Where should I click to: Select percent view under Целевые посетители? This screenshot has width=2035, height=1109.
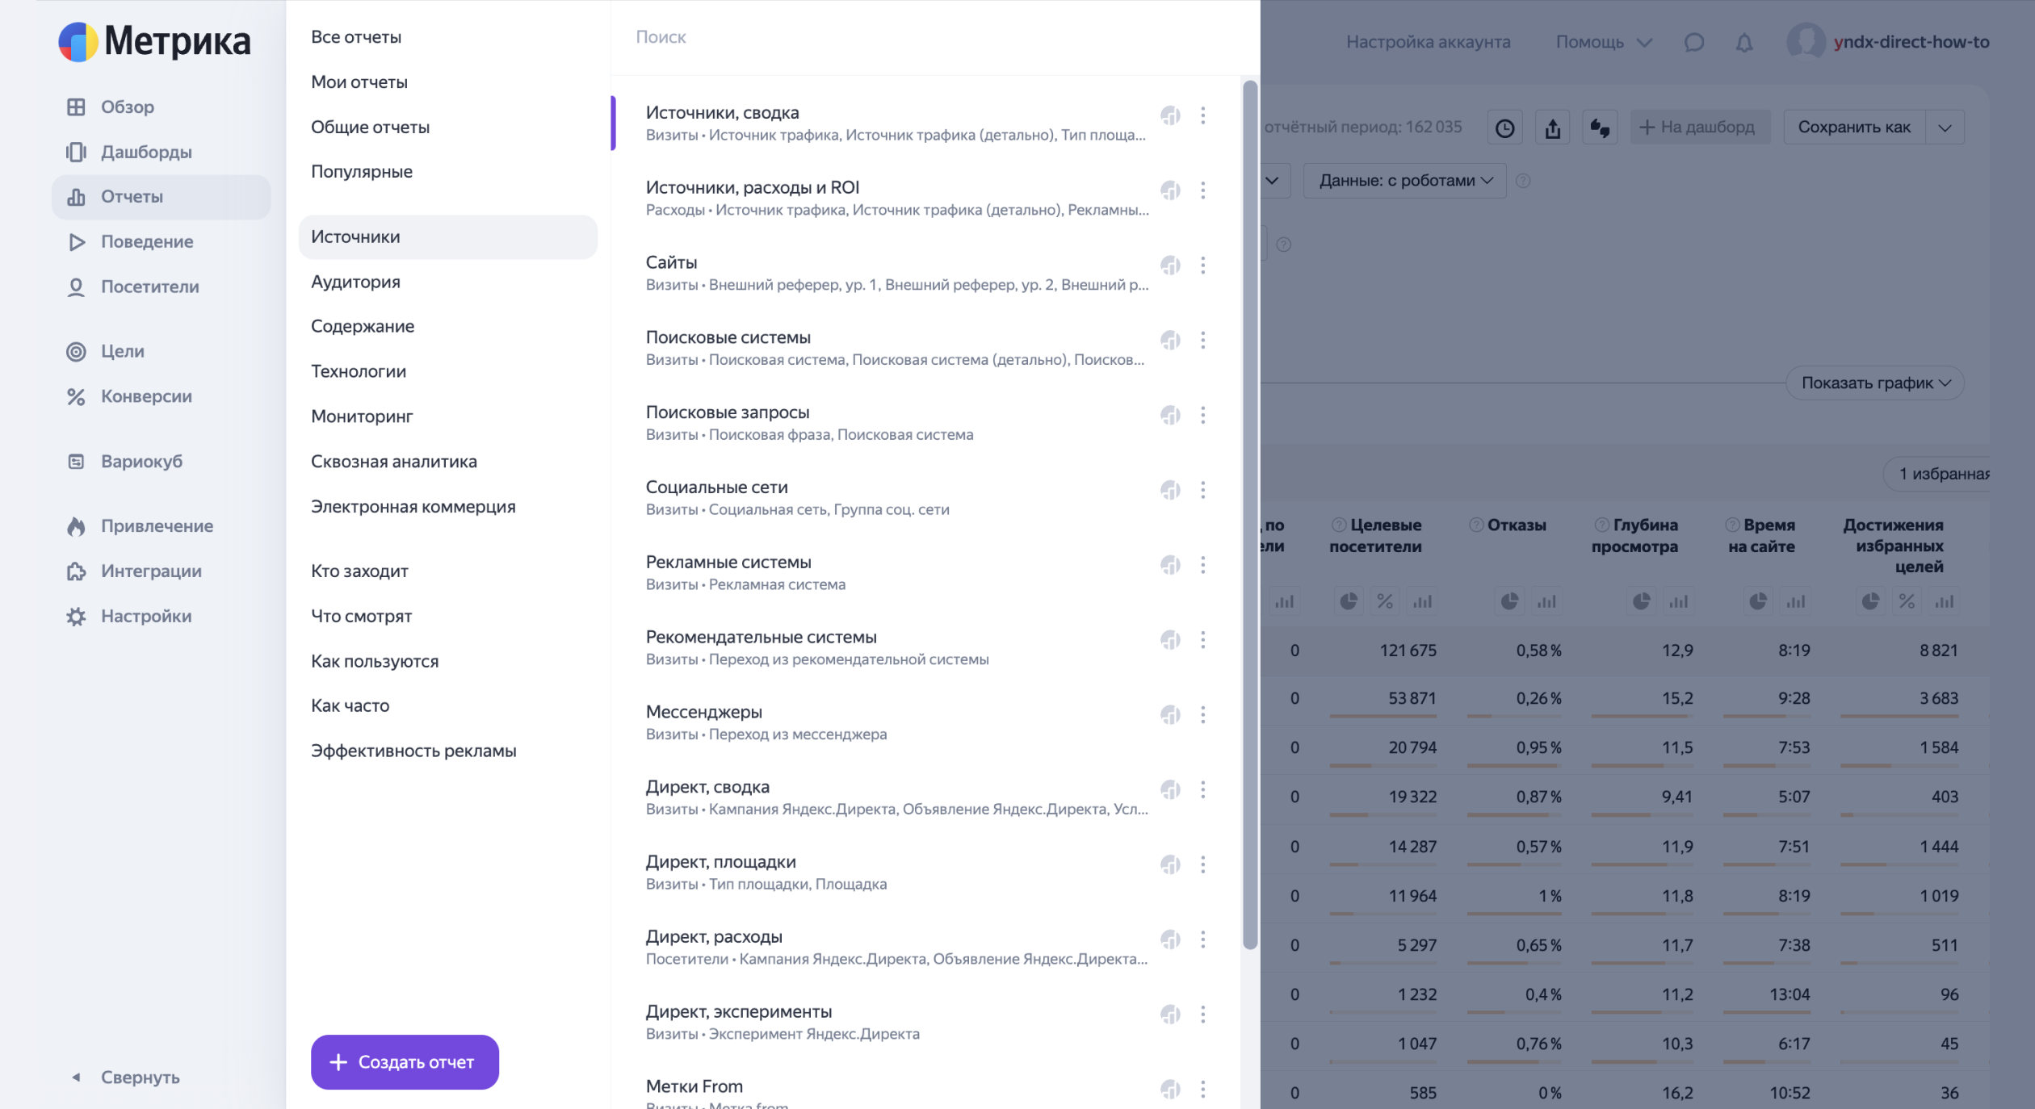click(1385, 601)
